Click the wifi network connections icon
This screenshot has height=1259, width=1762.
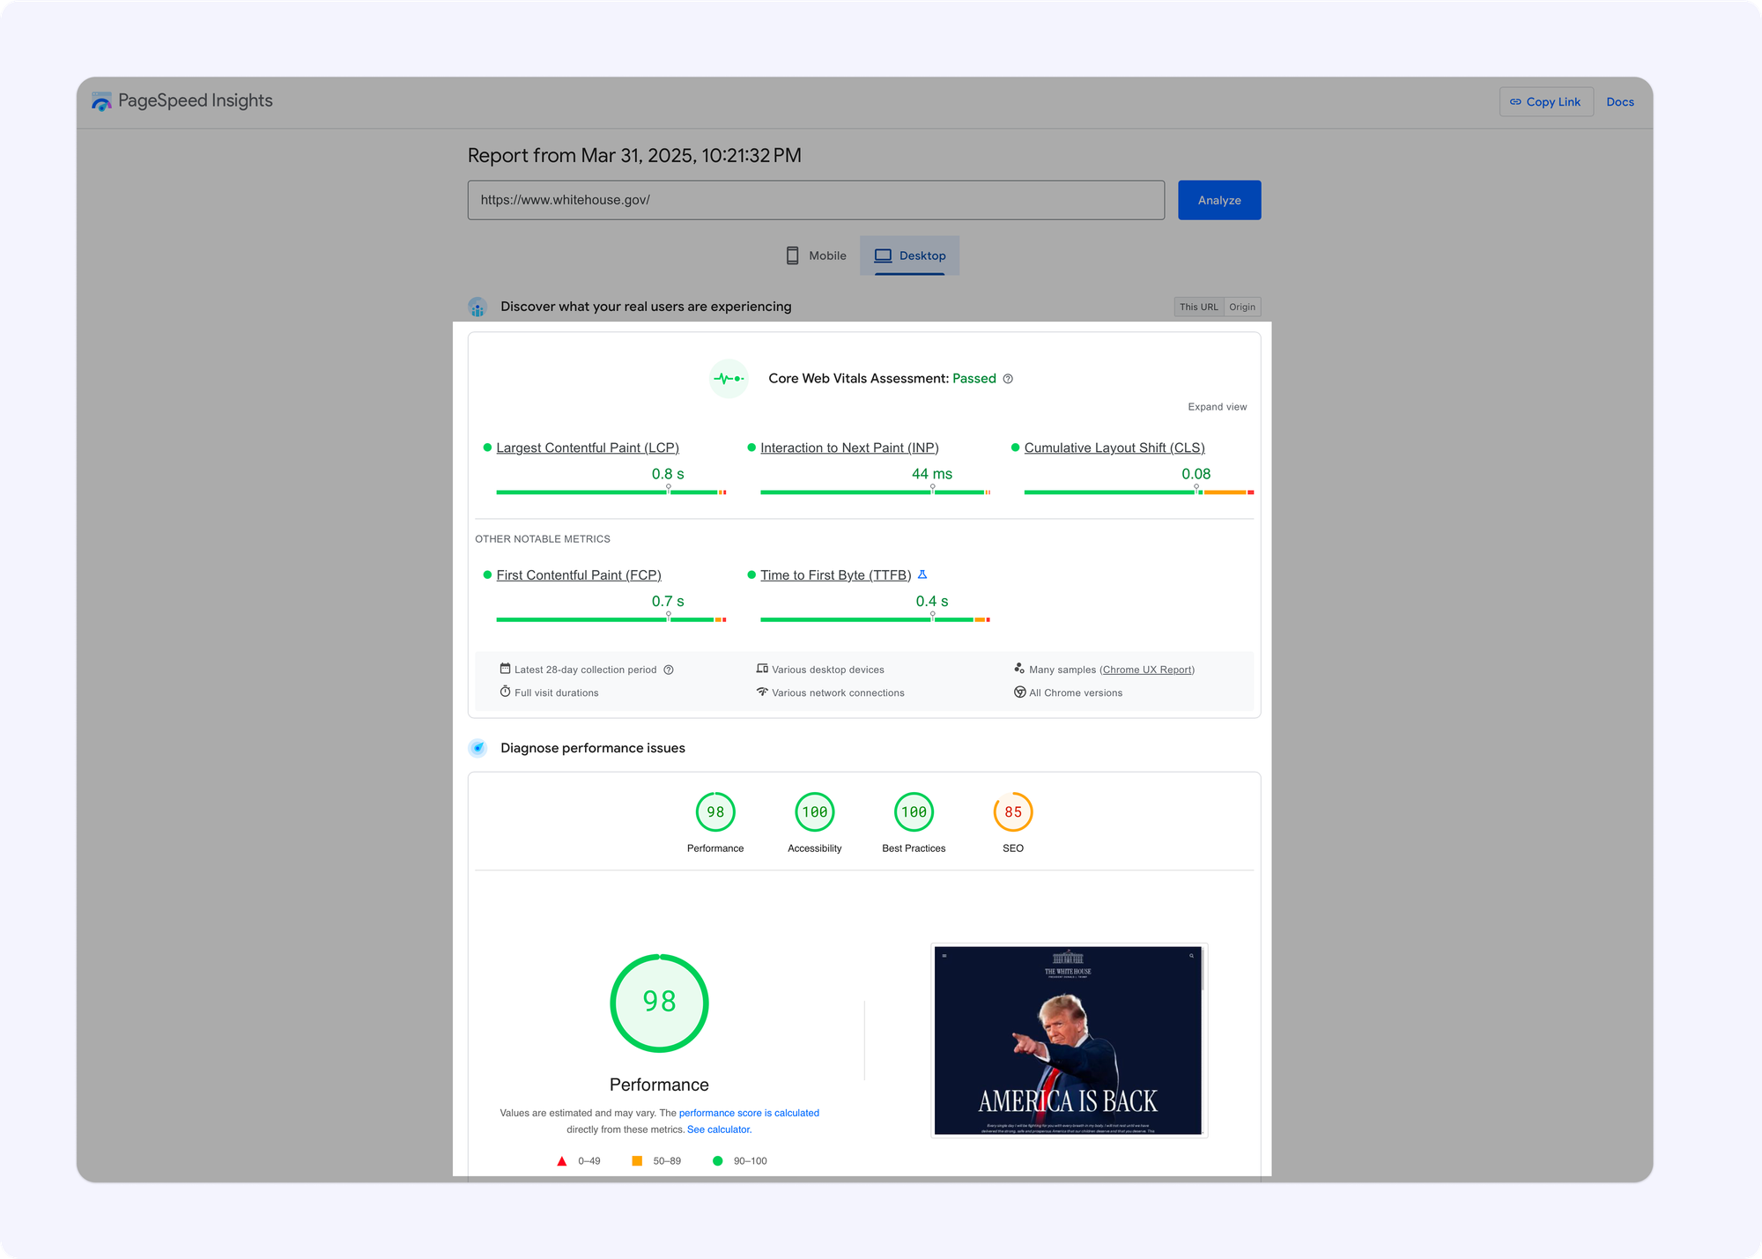tap(762, 692)
